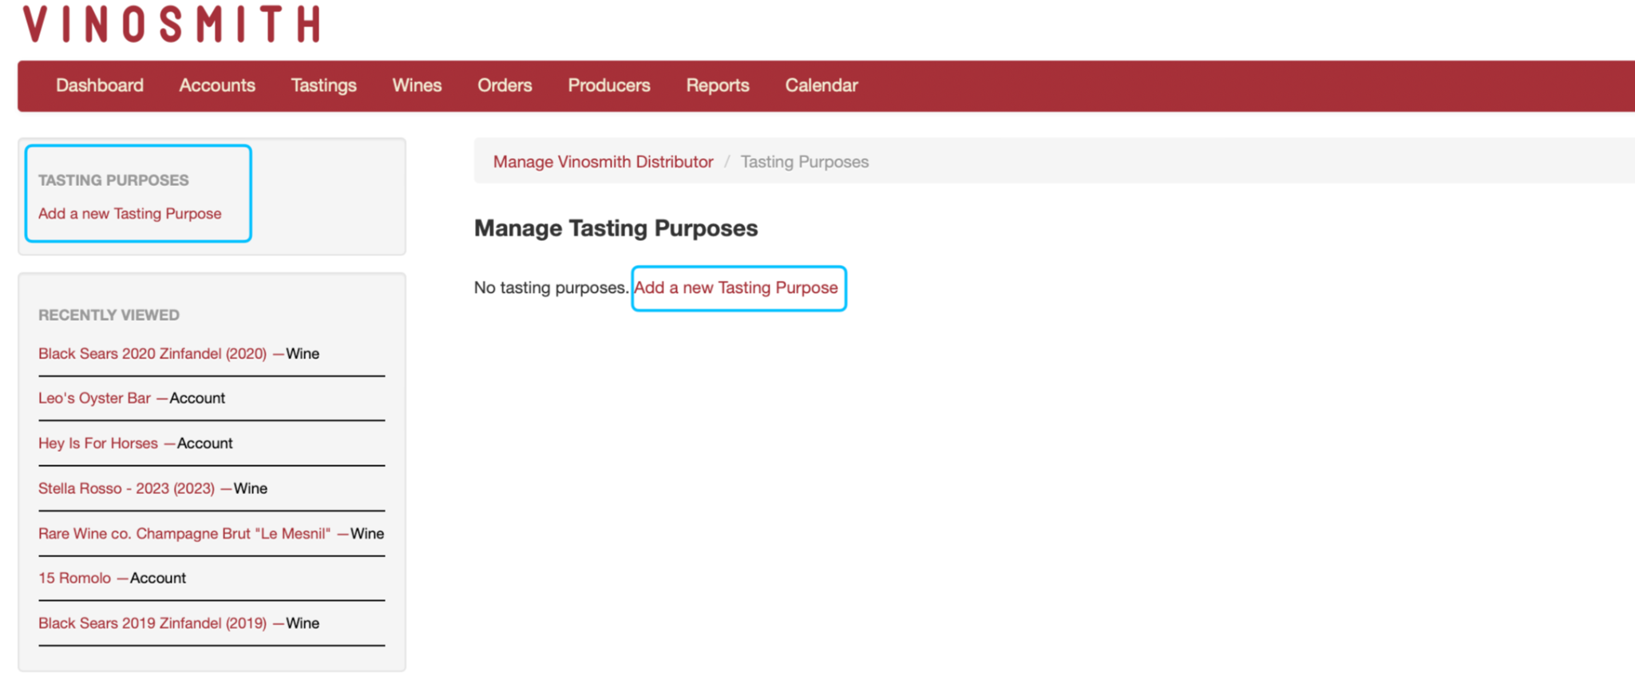Click the TASTING PURPOSES sidebar header
This screenshot has width=1635, height=700.
point(113,180)
